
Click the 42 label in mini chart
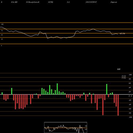pos(86,129)
